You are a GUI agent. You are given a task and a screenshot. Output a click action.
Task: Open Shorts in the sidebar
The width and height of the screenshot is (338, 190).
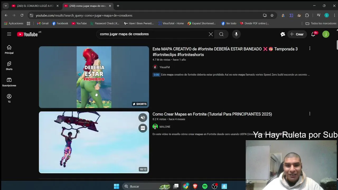9,66
